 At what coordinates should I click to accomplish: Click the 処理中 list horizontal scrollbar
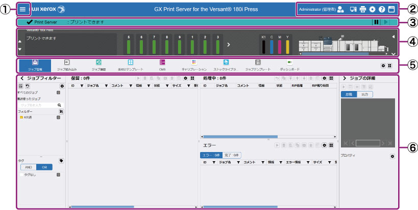(x=240, y=137)
